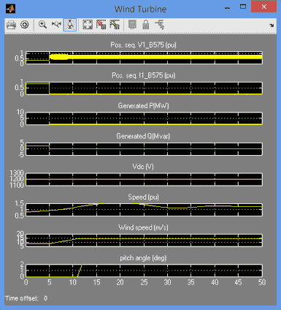Click the 'Wind Turbine' window title
This screenshot has height=310, width=281.
(141, 10)
